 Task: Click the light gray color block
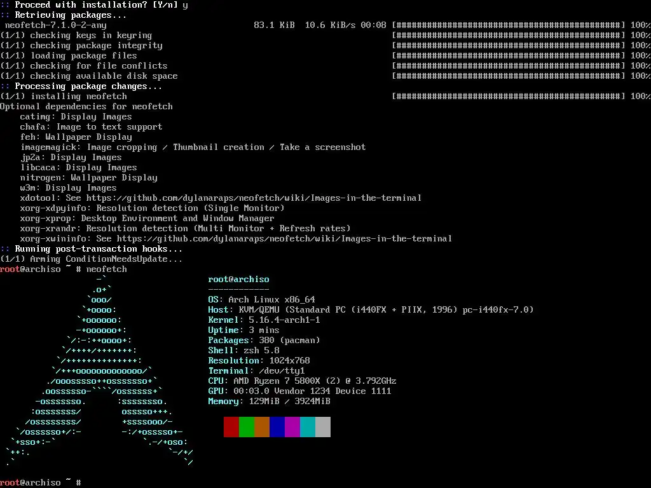323,427
